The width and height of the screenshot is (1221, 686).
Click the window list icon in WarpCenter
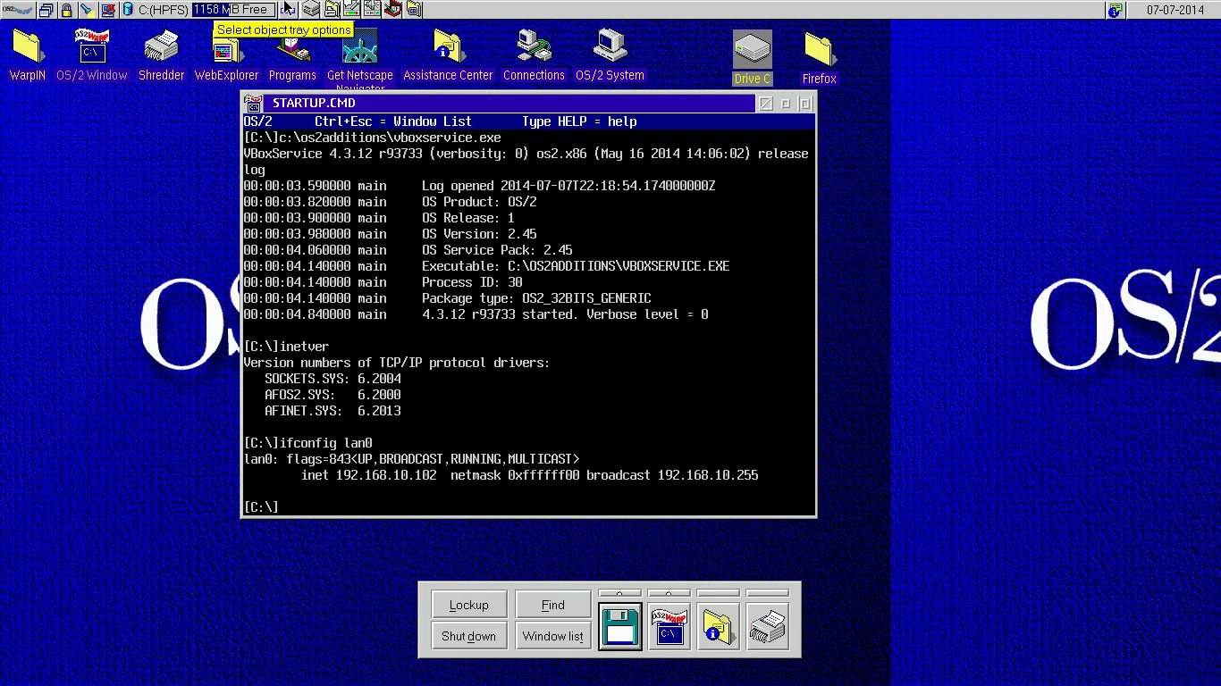click(46, 10)
